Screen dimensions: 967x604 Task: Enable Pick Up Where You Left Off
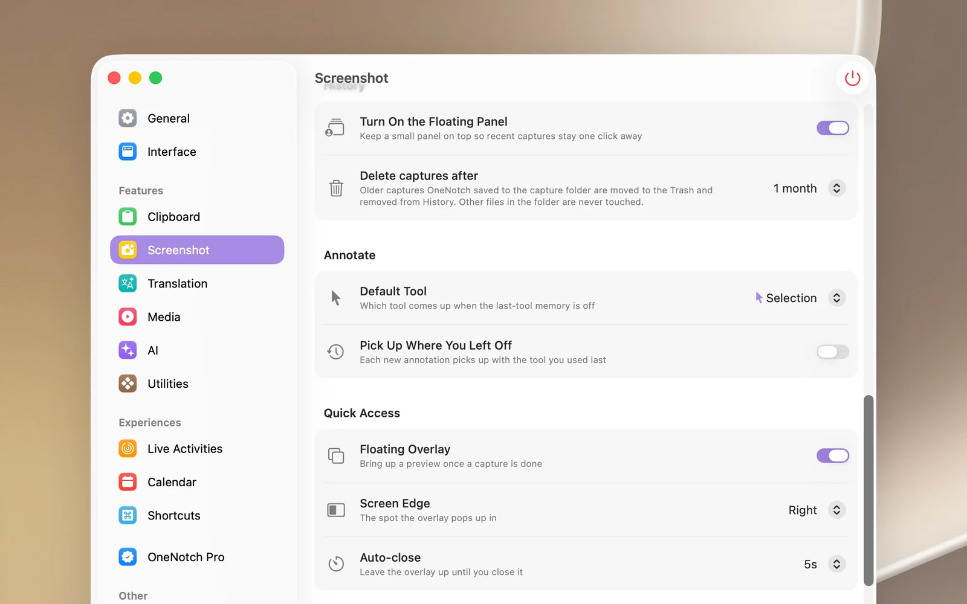[833, 352]
